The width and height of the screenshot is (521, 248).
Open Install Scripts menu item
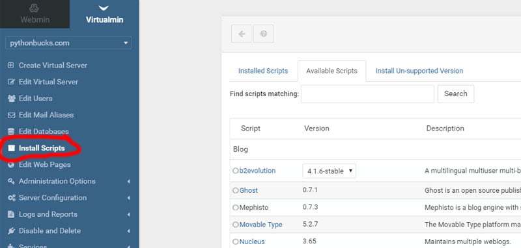pos(42,148)
